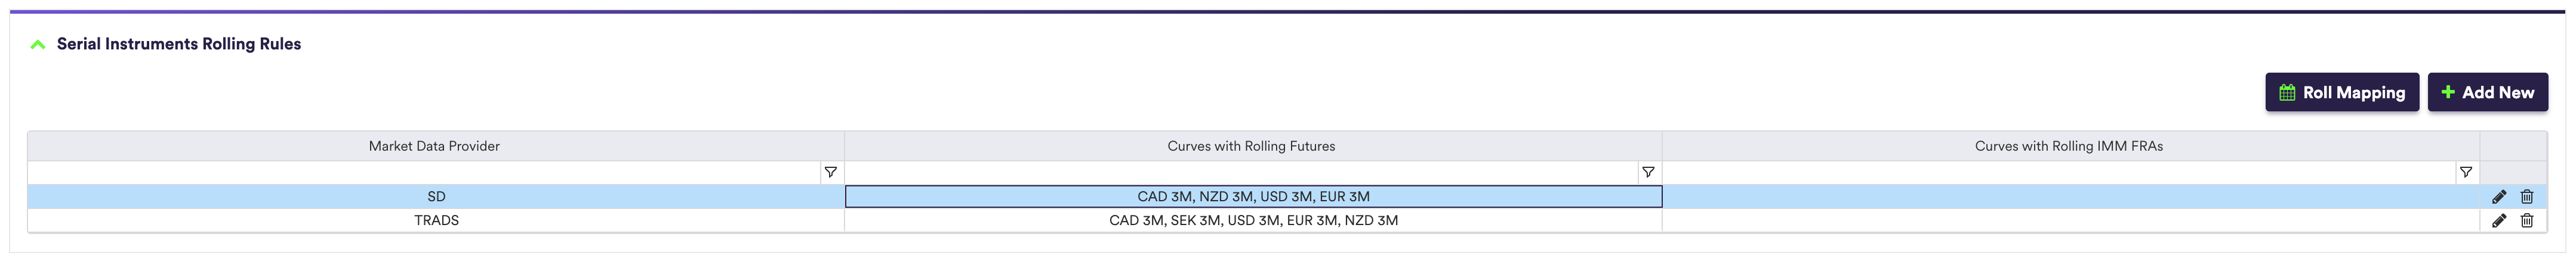Sort by Curves with Rolling IMM FRAs header

[2070, 146]
